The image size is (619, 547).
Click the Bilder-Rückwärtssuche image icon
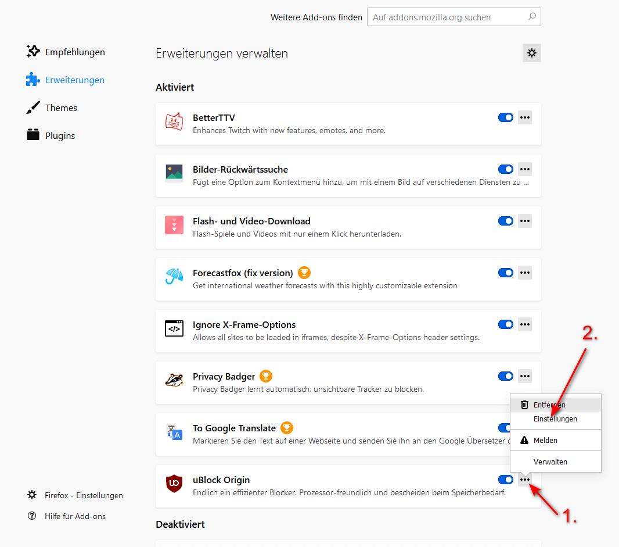tap(174, 173)
